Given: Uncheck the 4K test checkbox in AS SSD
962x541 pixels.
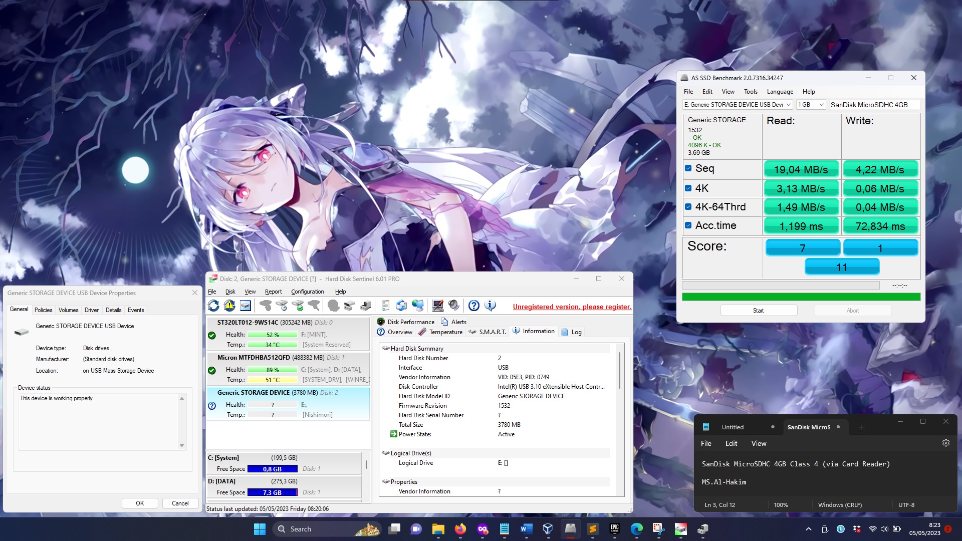Looking at the screenshot, I should pos(688,188).
